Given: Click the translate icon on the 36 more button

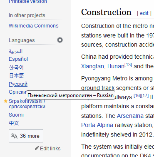Looking at the screenshot, I should [14, 136].
